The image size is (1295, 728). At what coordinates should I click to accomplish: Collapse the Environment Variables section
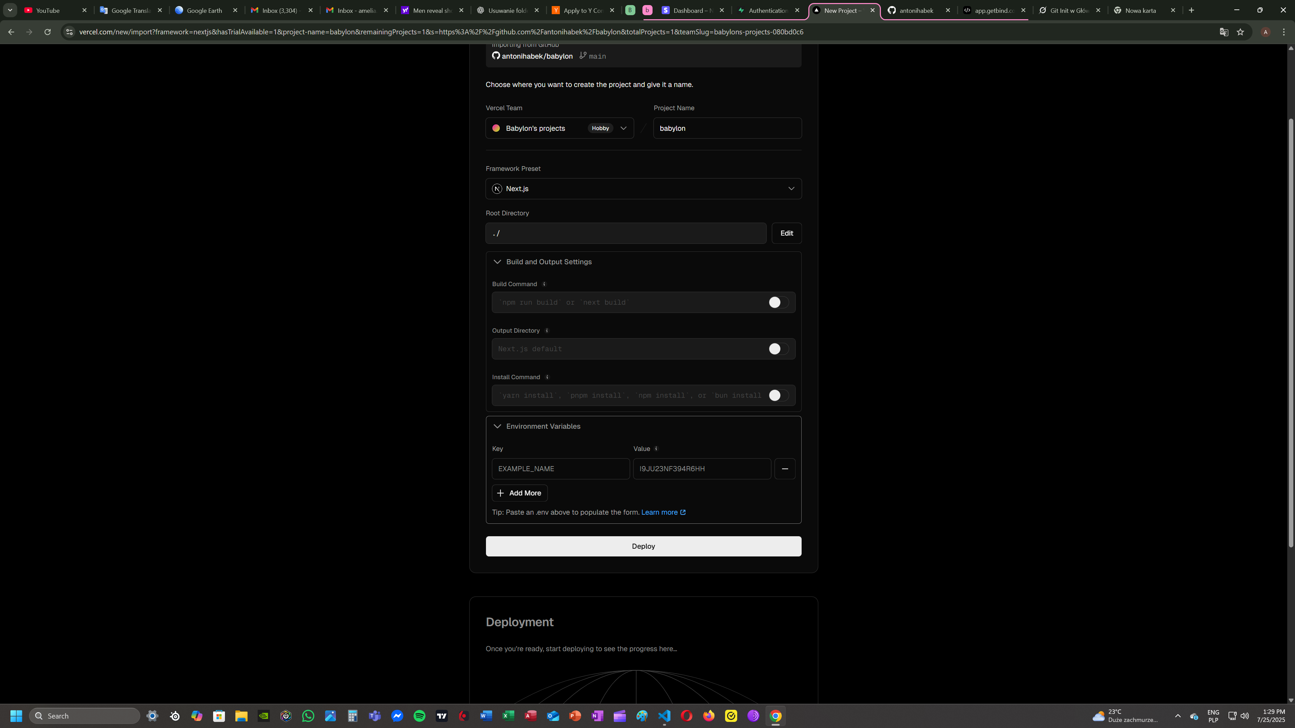click(x=542, y=426)
